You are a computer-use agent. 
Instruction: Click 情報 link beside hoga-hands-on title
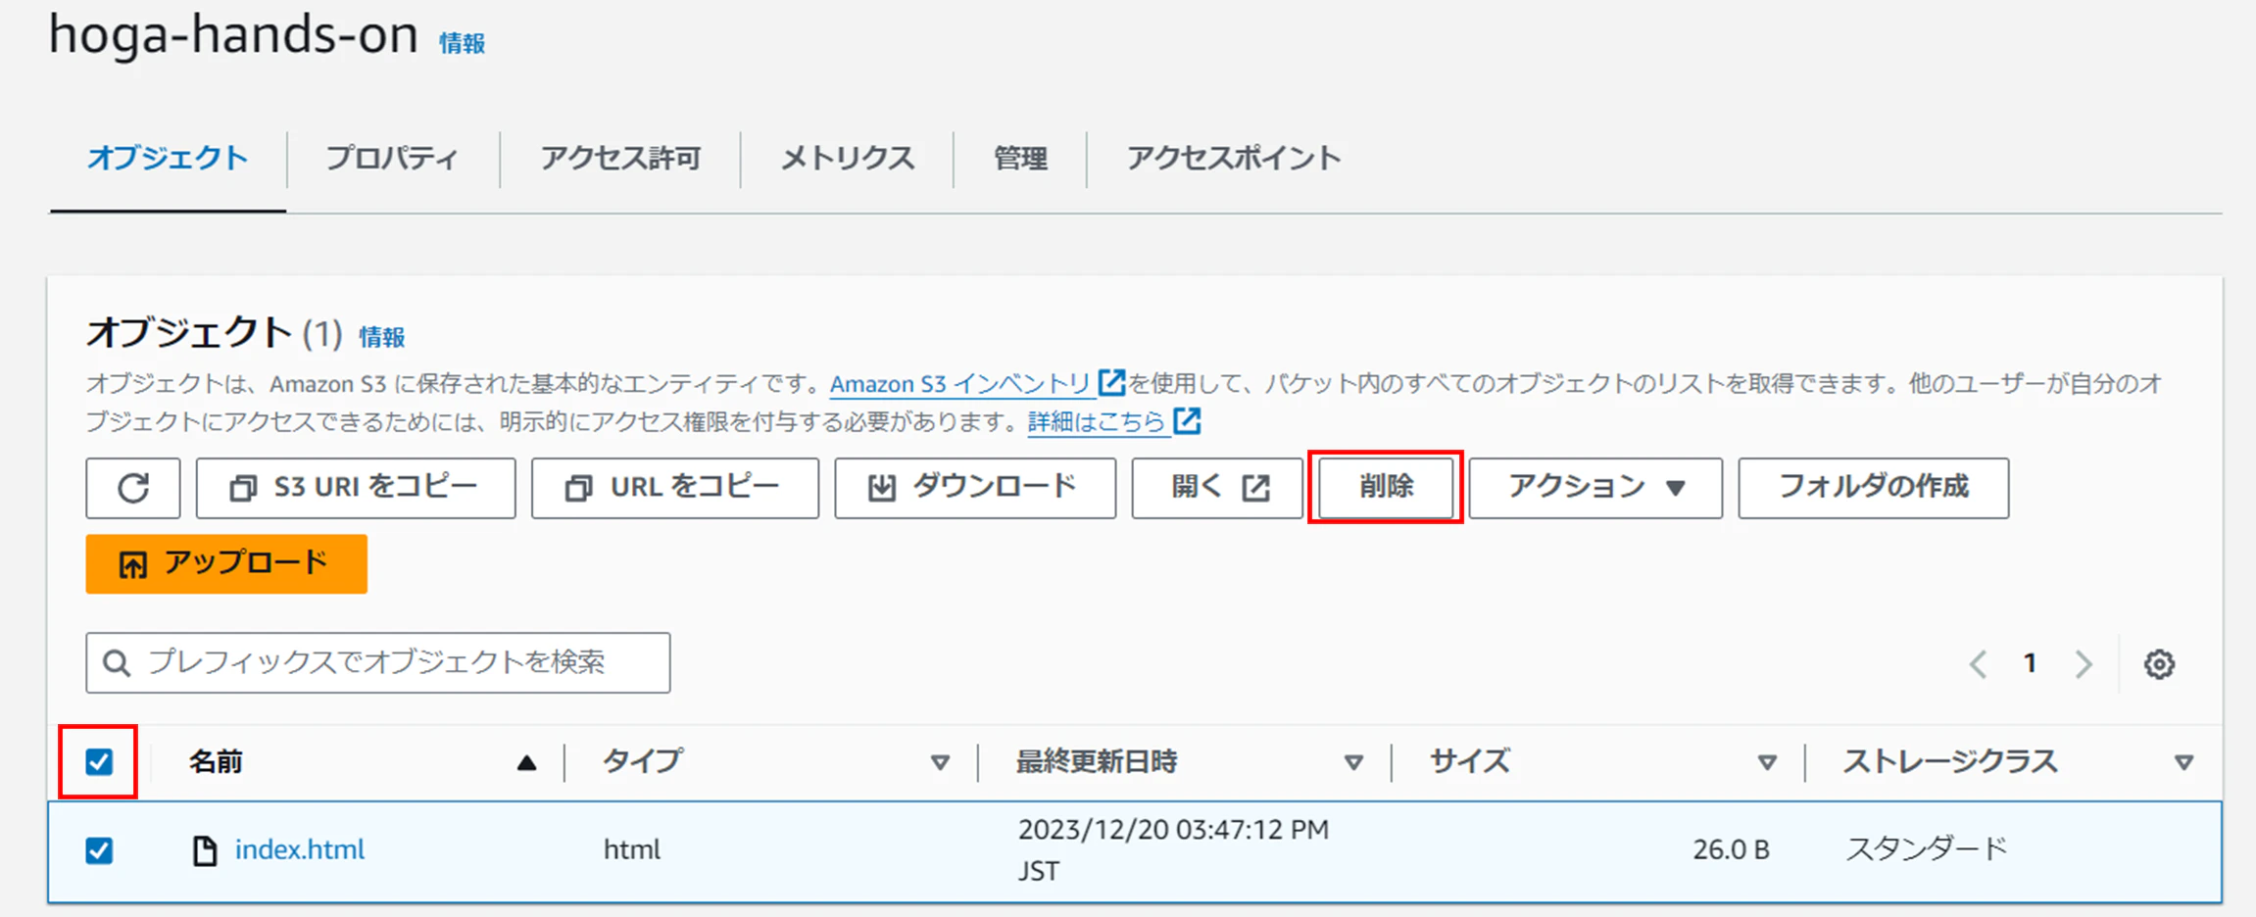click(462, 43)
